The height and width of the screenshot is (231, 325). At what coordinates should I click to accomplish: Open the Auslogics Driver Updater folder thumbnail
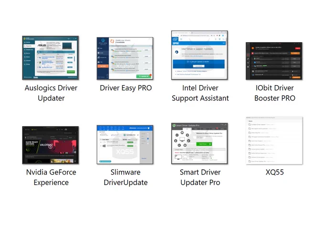pos(51,58)
